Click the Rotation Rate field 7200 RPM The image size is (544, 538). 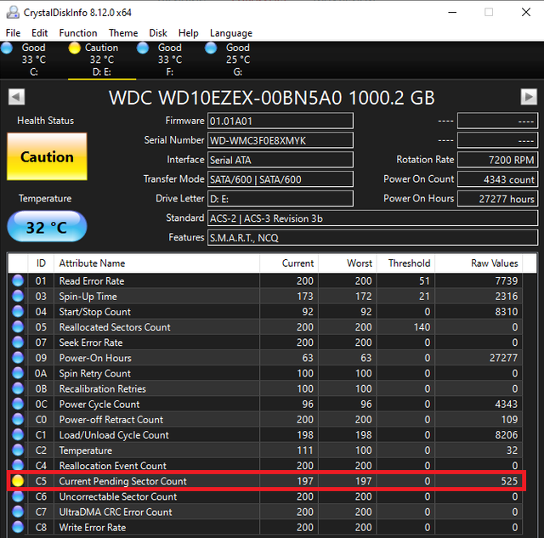[497, 160]
